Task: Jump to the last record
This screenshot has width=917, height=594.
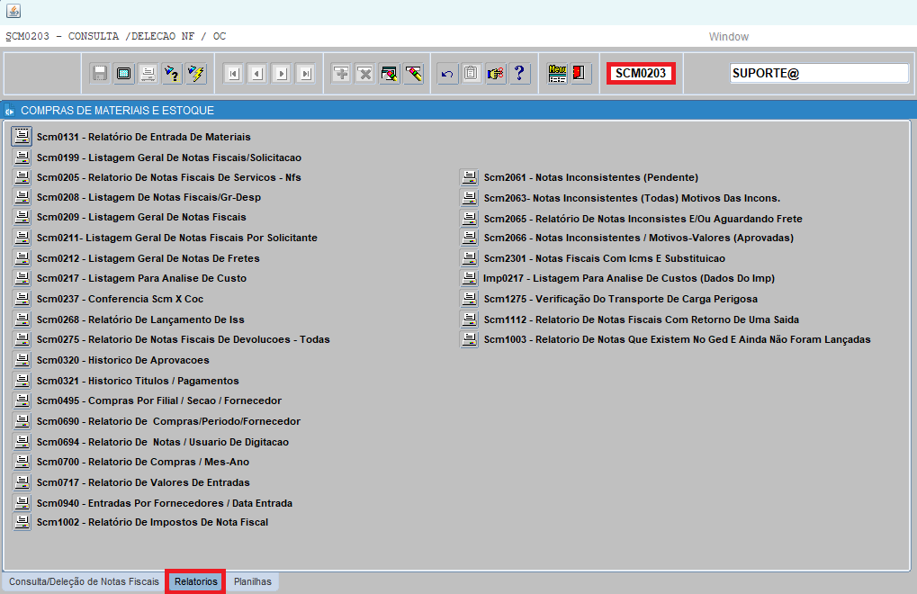Action: point(306,74)
